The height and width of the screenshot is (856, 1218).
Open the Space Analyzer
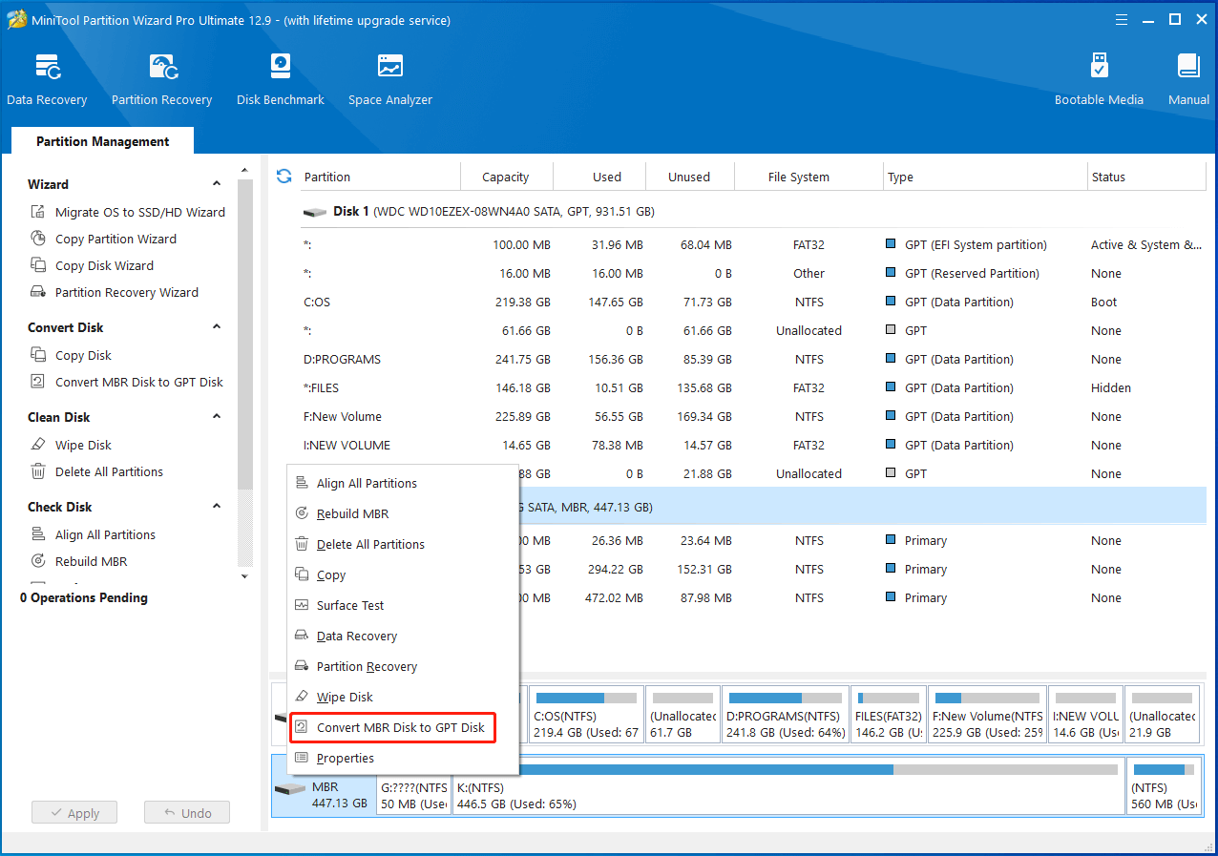389,76
